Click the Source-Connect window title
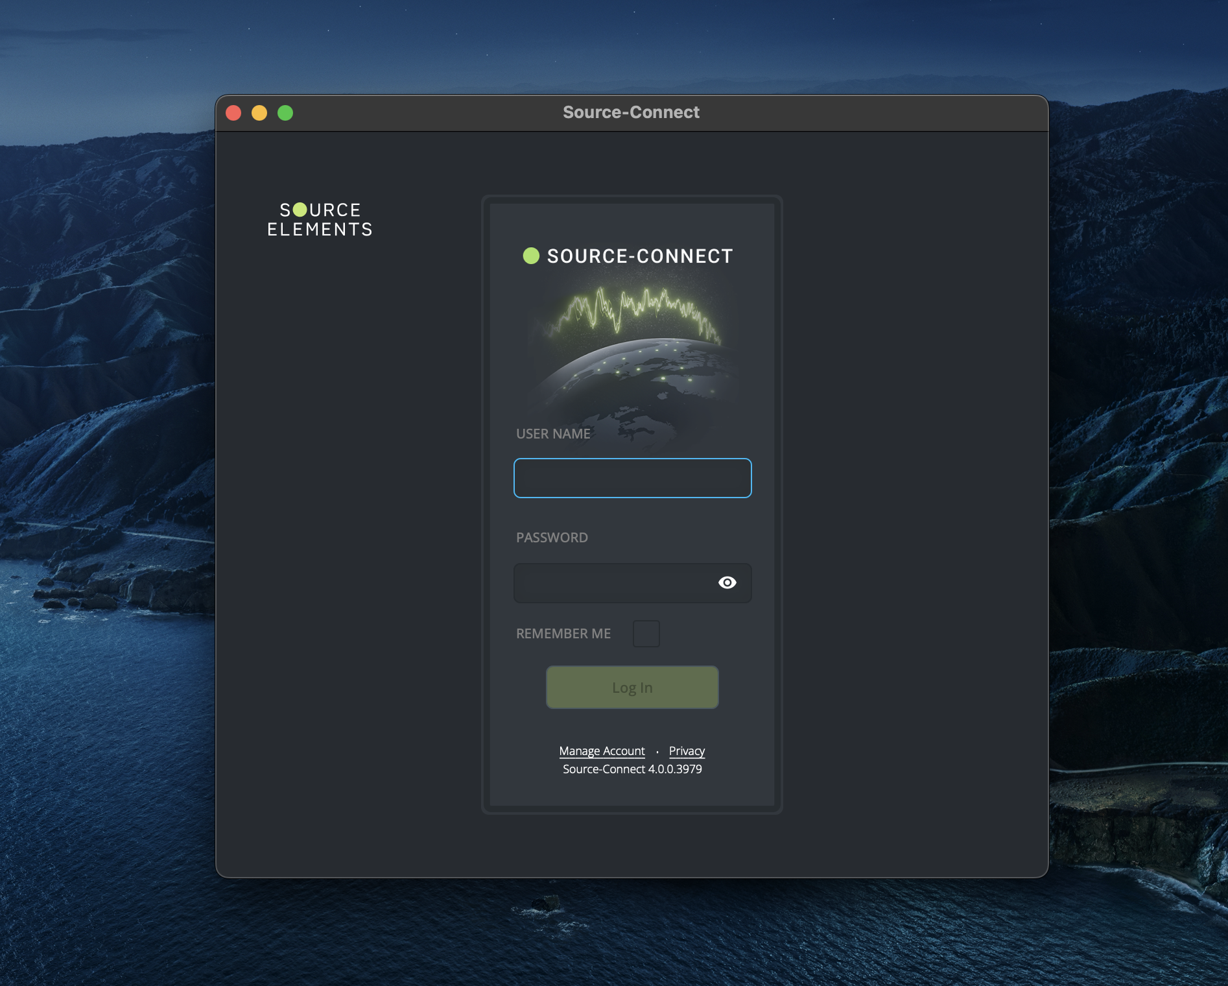Image resolution: width=1228 pixels, height=986 pixels. (x=631, y=112)
